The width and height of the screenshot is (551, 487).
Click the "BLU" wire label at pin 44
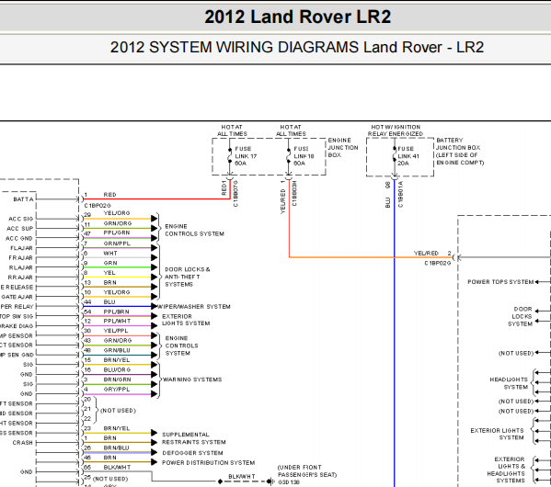[109, 302]
